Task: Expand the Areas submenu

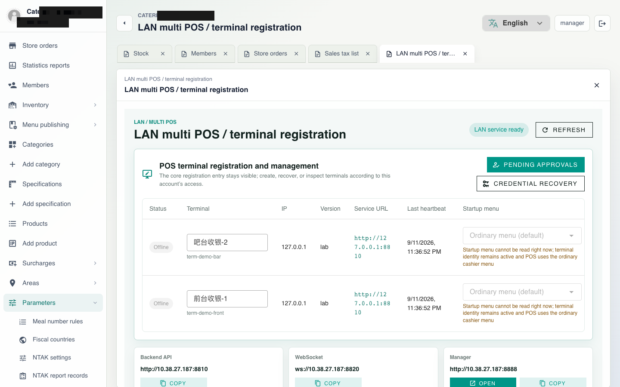Action: pos(95,283)
